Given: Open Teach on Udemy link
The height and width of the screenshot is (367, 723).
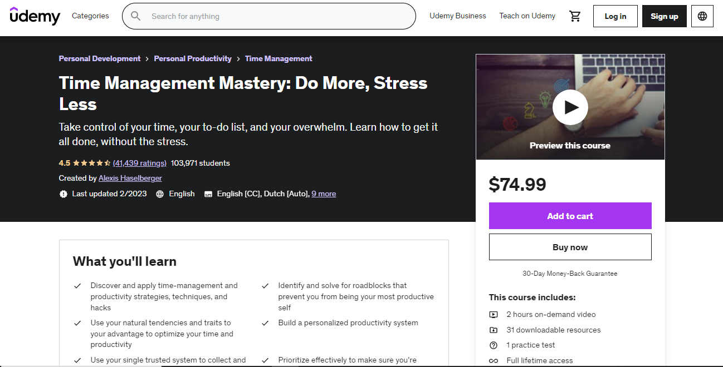Looking at the screenshot, I should tap(527, 16).
